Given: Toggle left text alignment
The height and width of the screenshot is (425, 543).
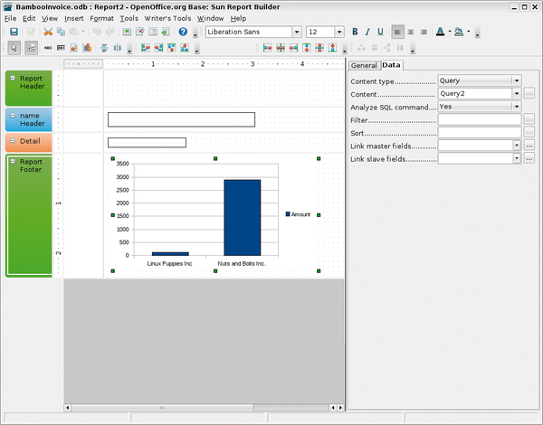Looking at the screenshot, I should pos(397,32).
